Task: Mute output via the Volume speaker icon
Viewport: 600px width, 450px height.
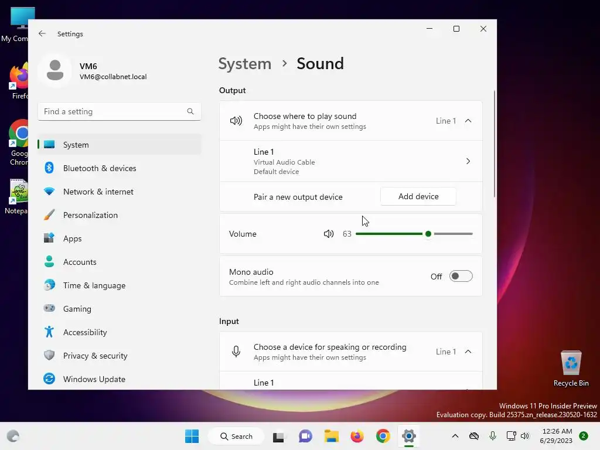Action: [329, 234]
